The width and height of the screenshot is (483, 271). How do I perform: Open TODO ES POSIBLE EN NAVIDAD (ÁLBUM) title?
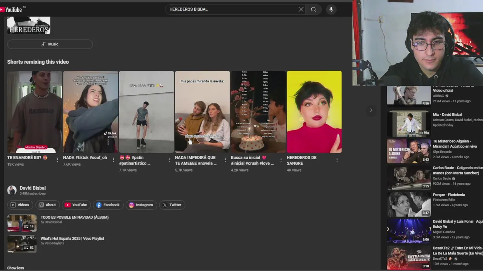point(74,217)
